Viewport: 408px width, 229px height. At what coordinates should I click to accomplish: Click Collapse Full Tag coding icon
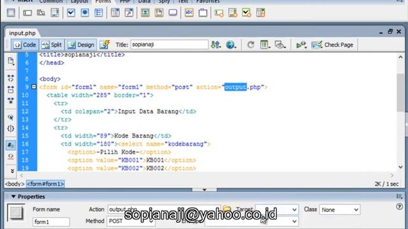point(11,78)
